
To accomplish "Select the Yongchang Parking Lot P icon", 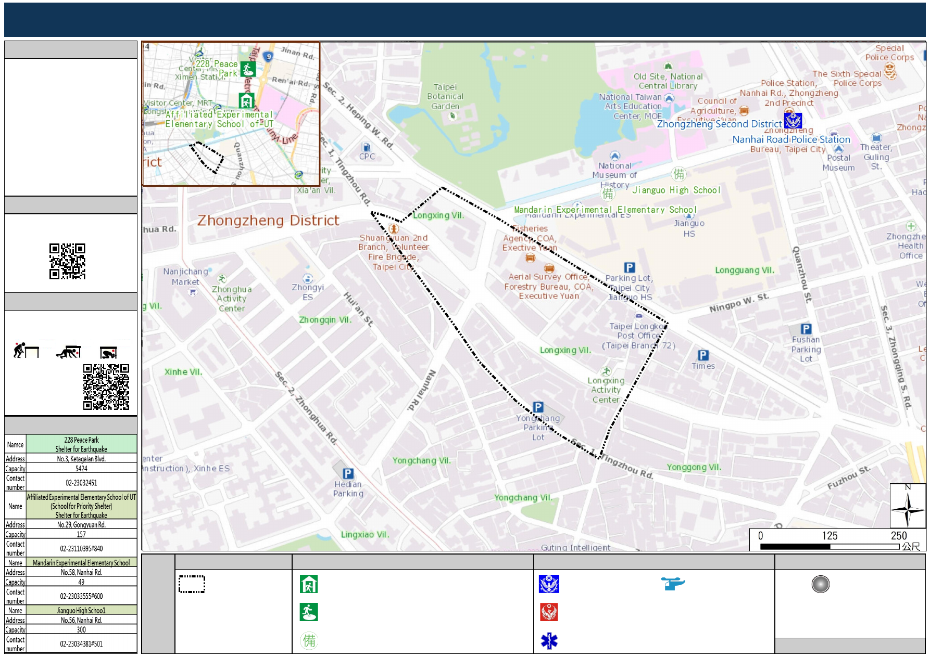I will [x=538, y=407].
